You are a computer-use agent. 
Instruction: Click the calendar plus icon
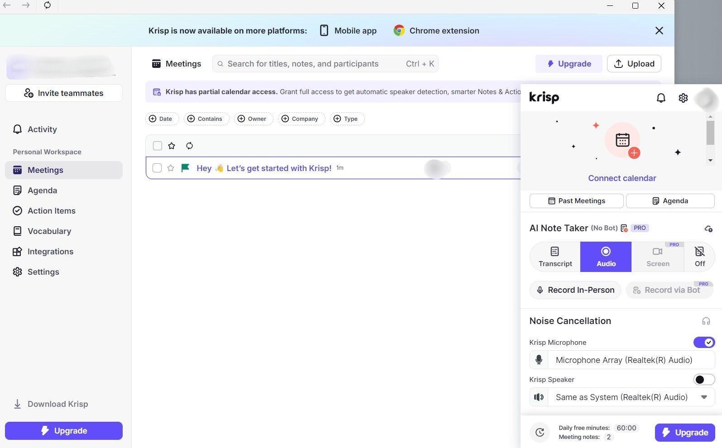[x=622, y=140]
